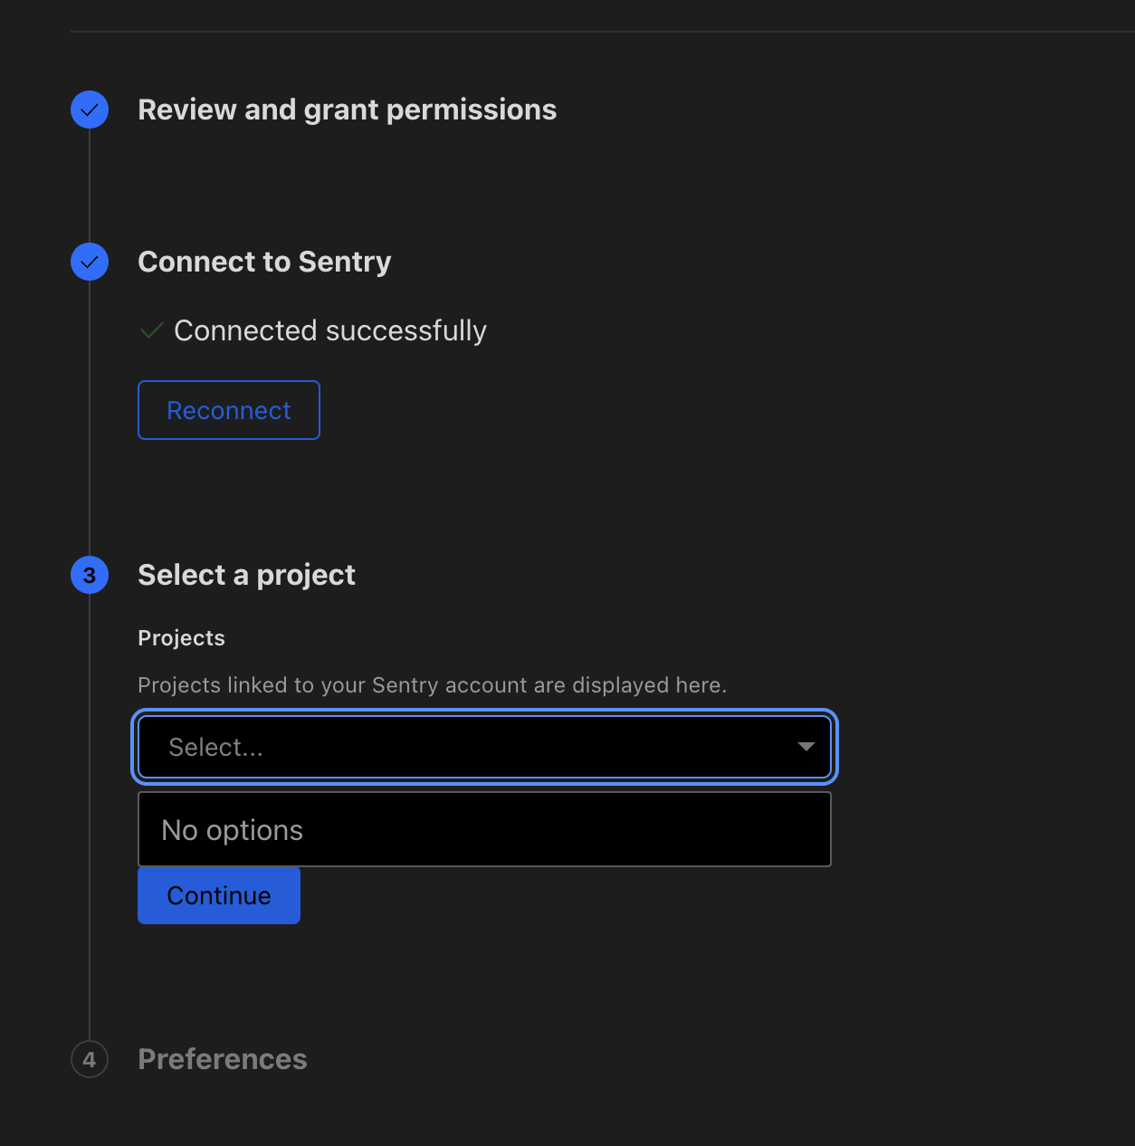The height and width of the screenshot is (1146, 1135).
Task: Focus the Select... placeholder text
Action: click(x=215, y=747)
